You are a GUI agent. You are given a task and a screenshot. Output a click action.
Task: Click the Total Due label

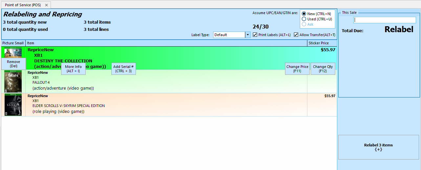[352, 31]
